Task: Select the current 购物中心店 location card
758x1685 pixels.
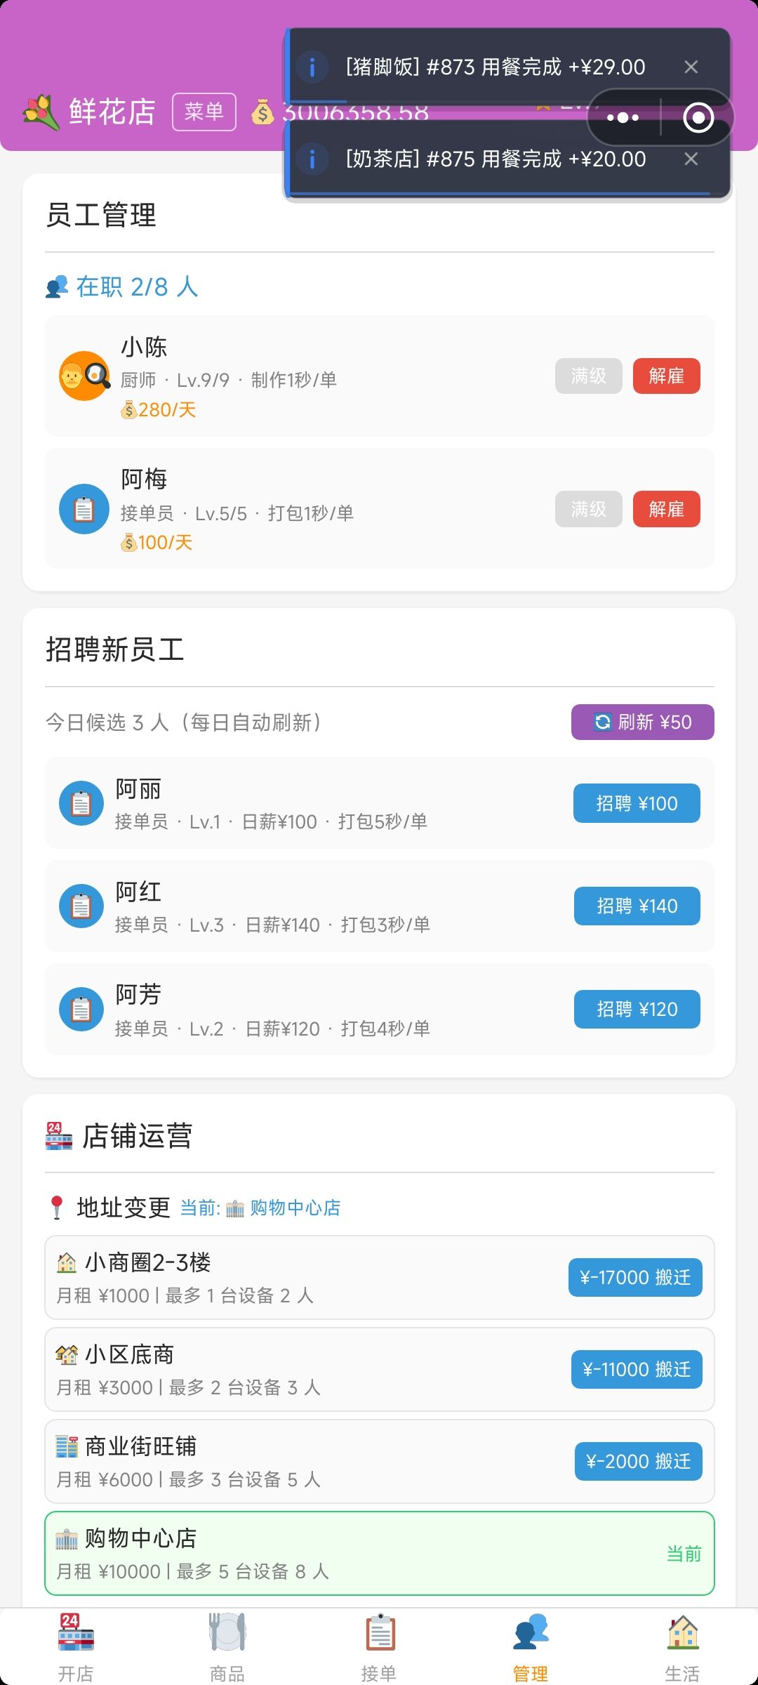Action: tap(379, 1554)
